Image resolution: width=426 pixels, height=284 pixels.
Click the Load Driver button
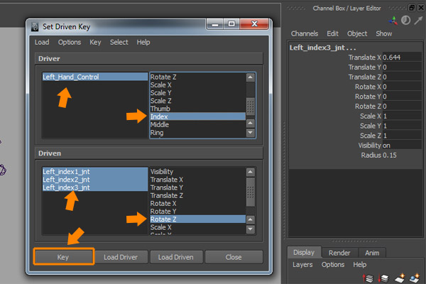(121, 257)
